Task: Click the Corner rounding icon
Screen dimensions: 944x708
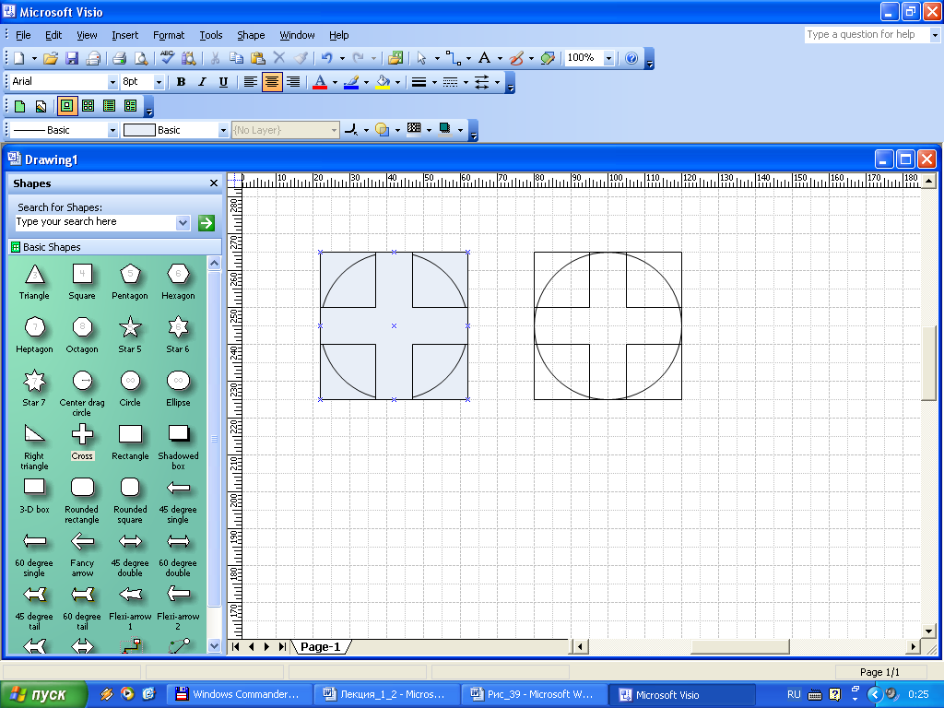Action: tap(351, 129)
